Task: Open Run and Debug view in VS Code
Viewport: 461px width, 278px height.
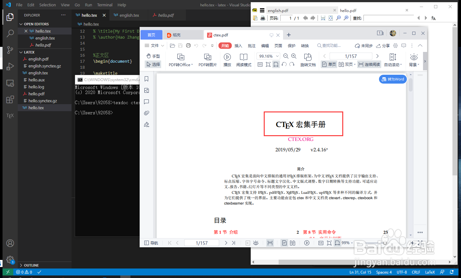Action: 10,66
